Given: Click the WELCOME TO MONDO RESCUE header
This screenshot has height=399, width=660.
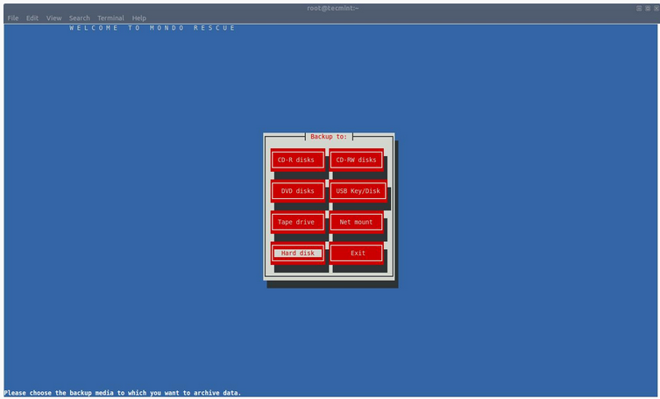Looking at the screenshot, I should [153, 28].
